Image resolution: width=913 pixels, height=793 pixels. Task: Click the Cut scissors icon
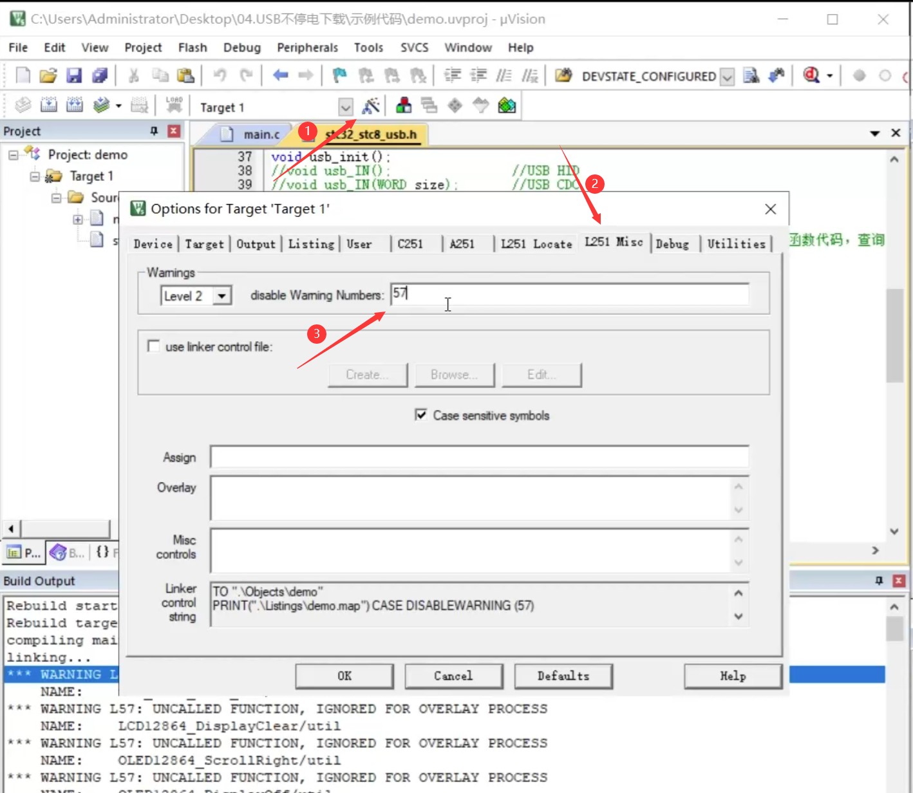133,76
